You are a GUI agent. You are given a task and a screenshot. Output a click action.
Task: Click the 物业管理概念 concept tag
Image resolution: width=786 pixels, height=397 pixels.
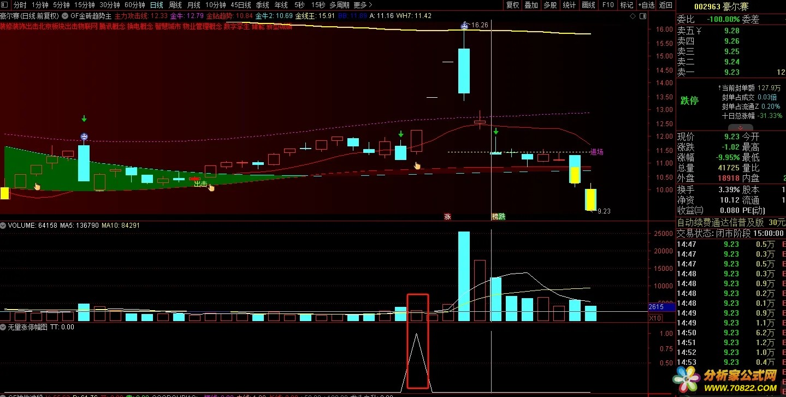(202, 26)
